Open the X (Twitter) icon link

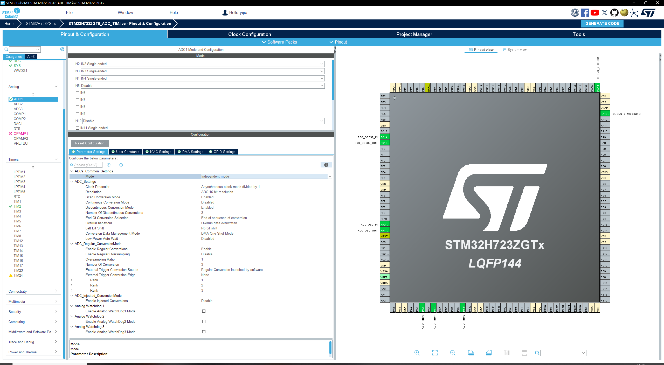click(x=604, y=12)
